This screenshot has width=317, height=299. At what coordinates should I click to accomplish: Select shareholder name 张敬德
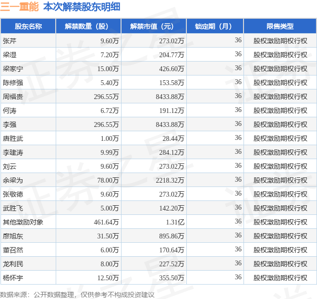(13, 194)
